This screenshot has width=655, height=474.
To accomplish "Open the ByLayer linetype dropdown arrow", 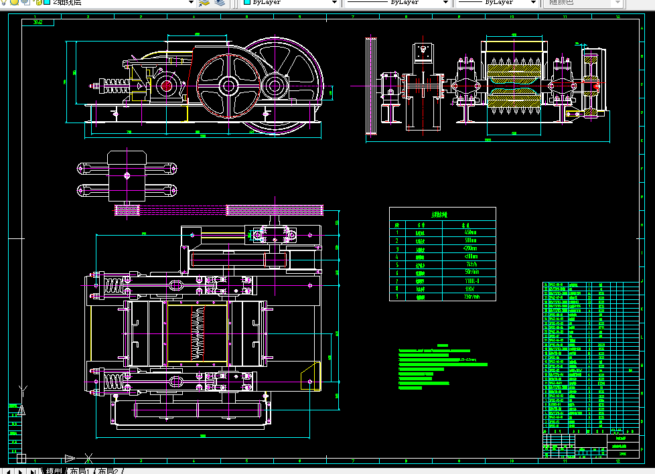I will pyautogui.click(x=445, y=3).
